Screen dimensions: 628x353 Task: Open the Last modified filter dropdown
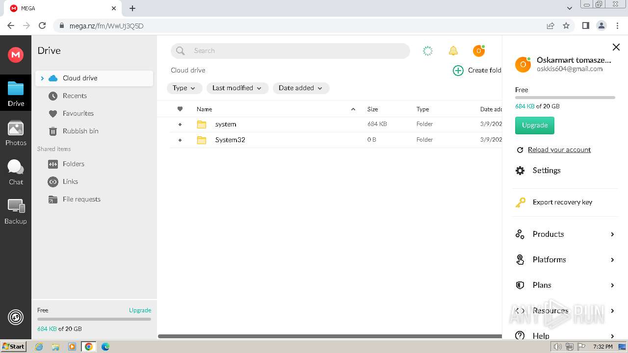(237, 88)
